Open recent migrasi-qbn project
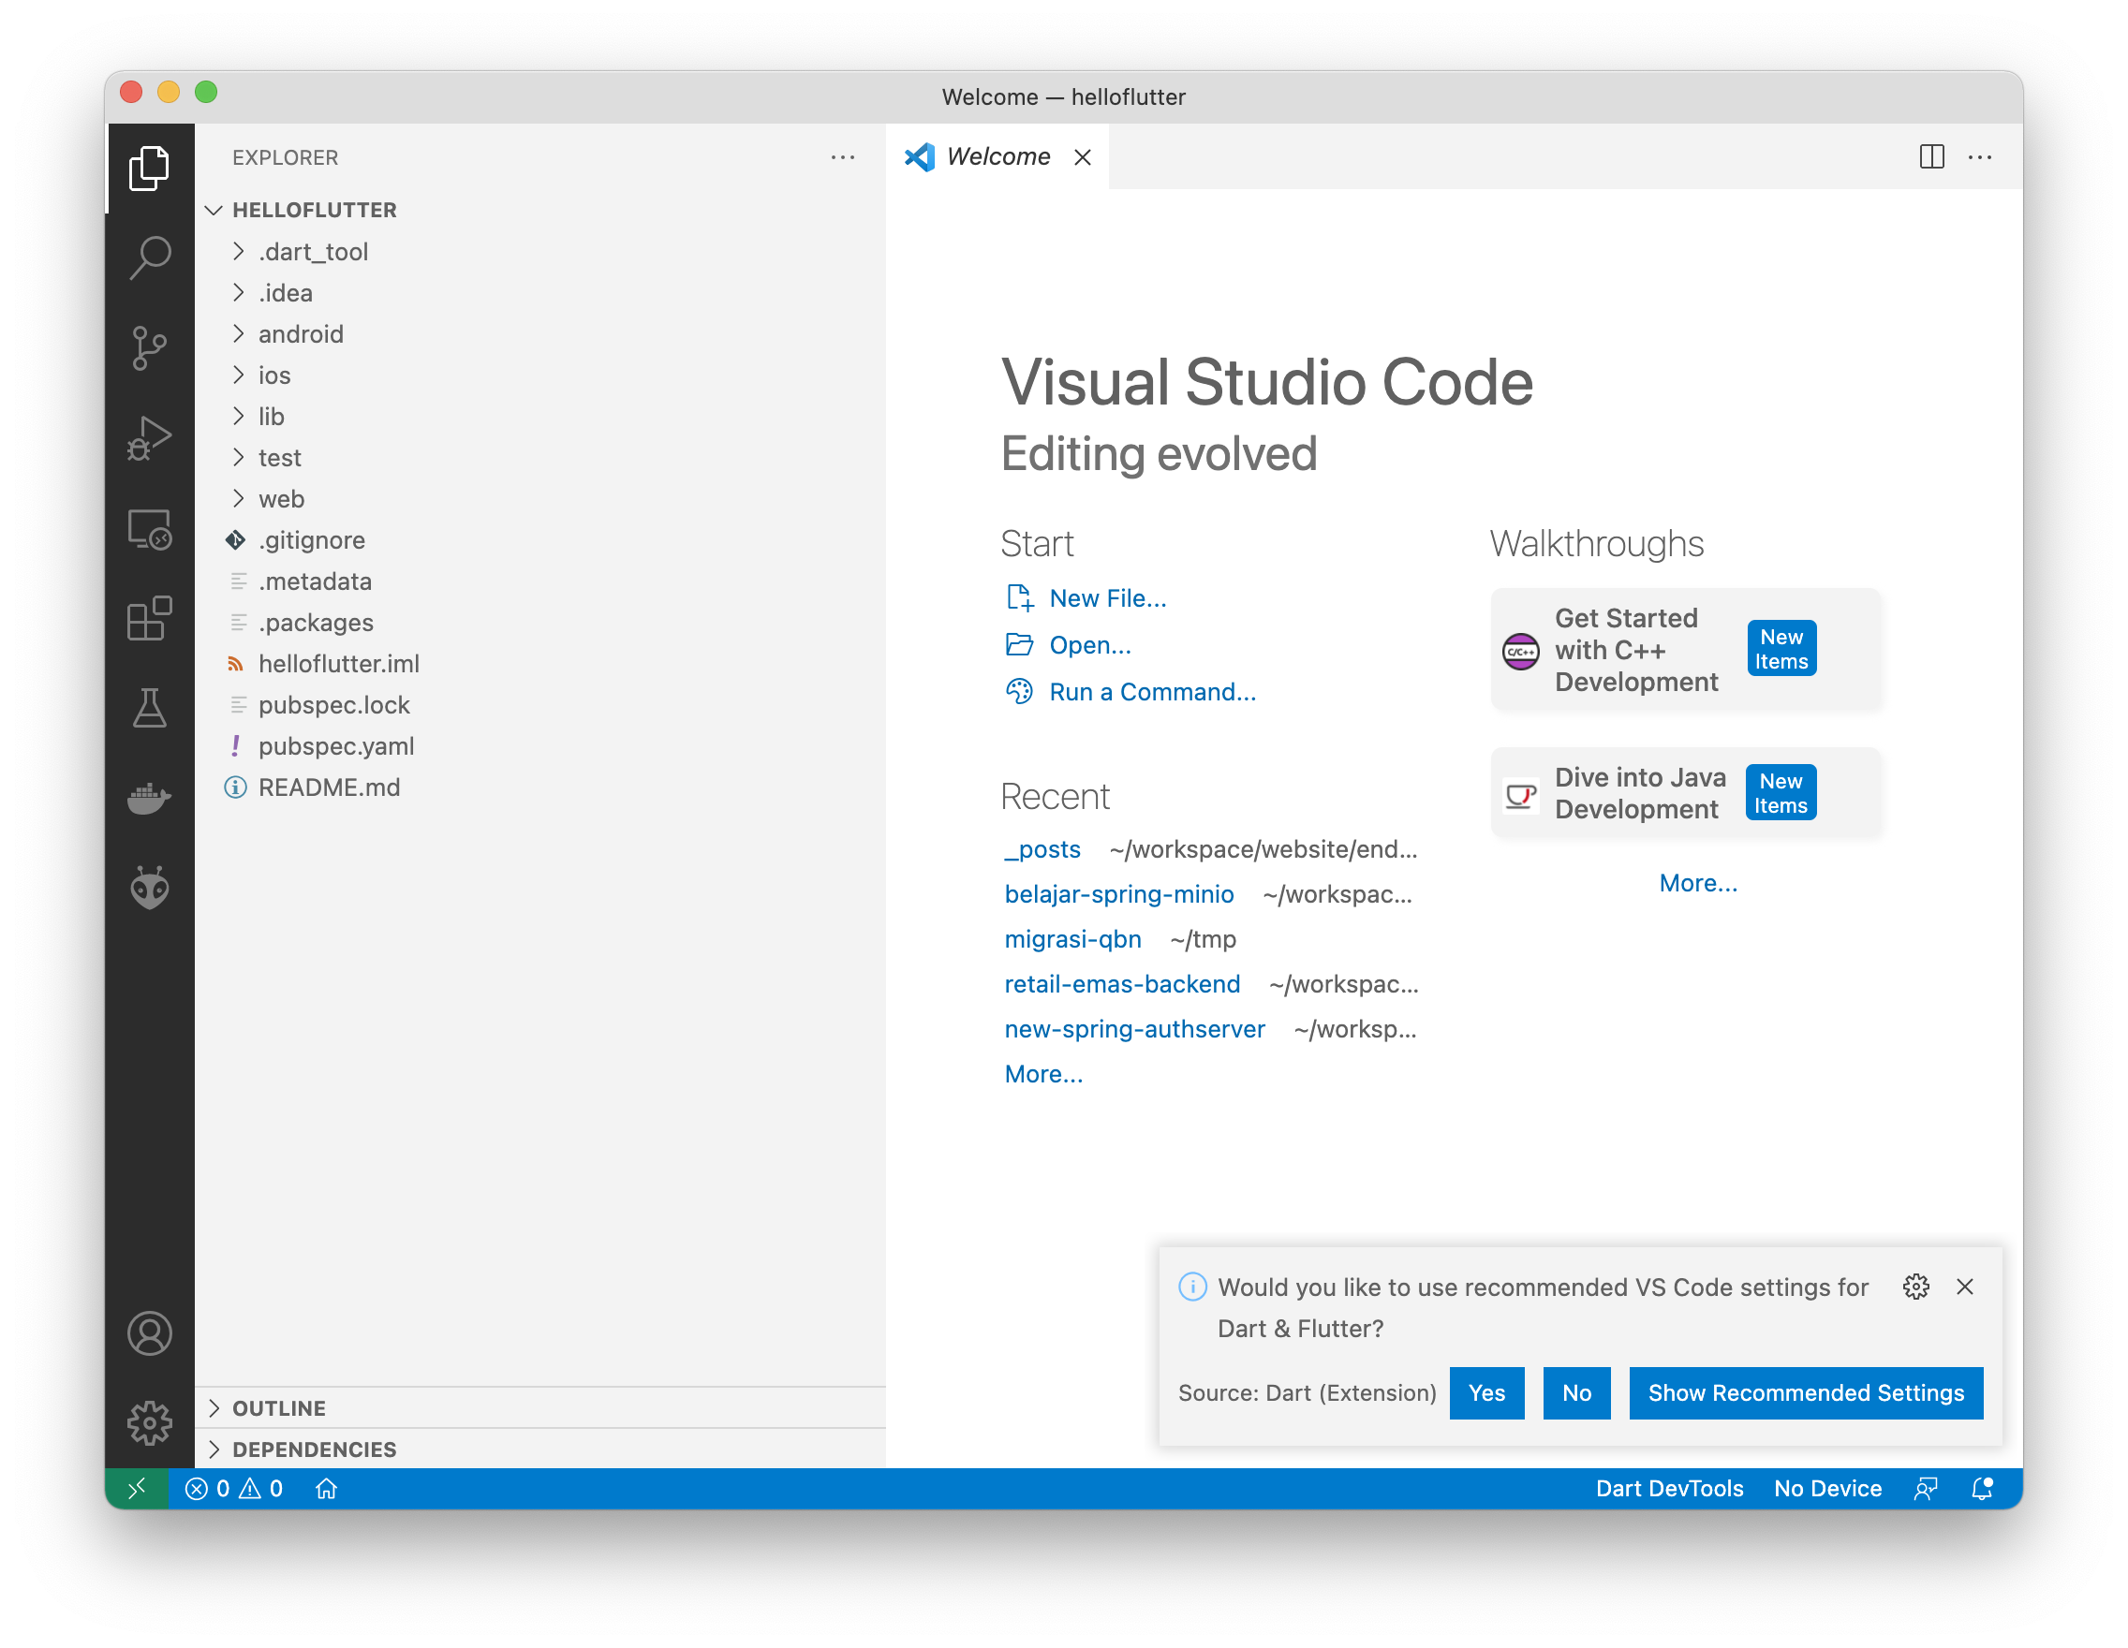This screenshot has width=2128, height=1648. point(1071,938)
